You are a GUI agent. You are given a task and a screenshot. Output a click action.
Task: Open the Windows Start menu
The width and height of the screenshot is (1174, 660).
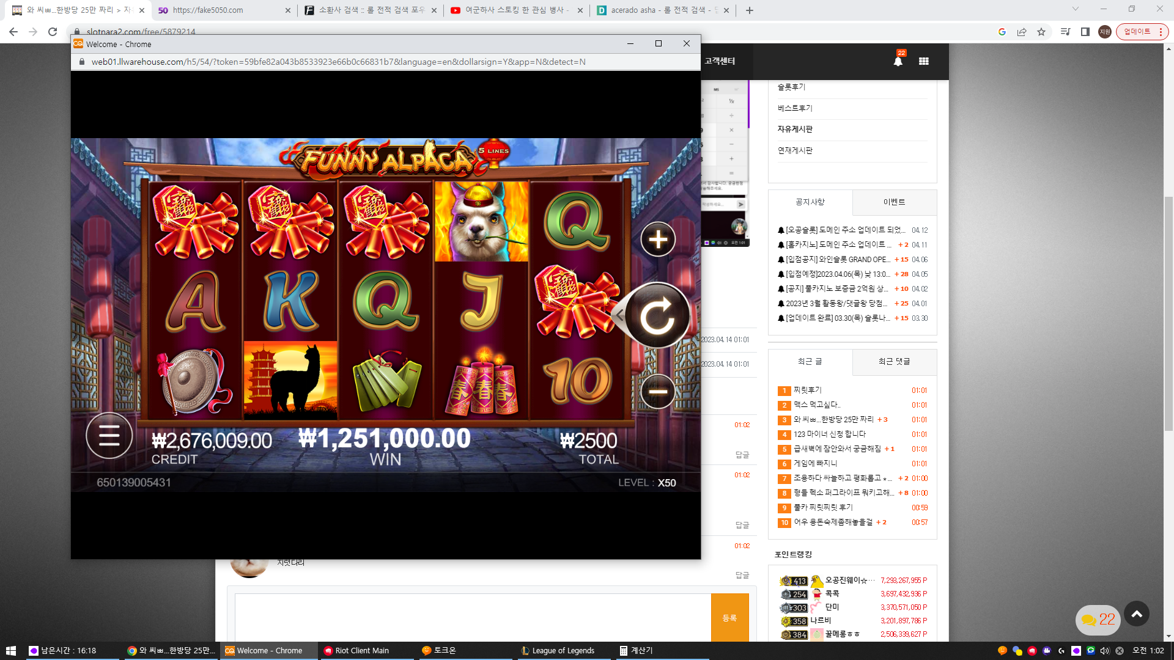pos(10,651)
